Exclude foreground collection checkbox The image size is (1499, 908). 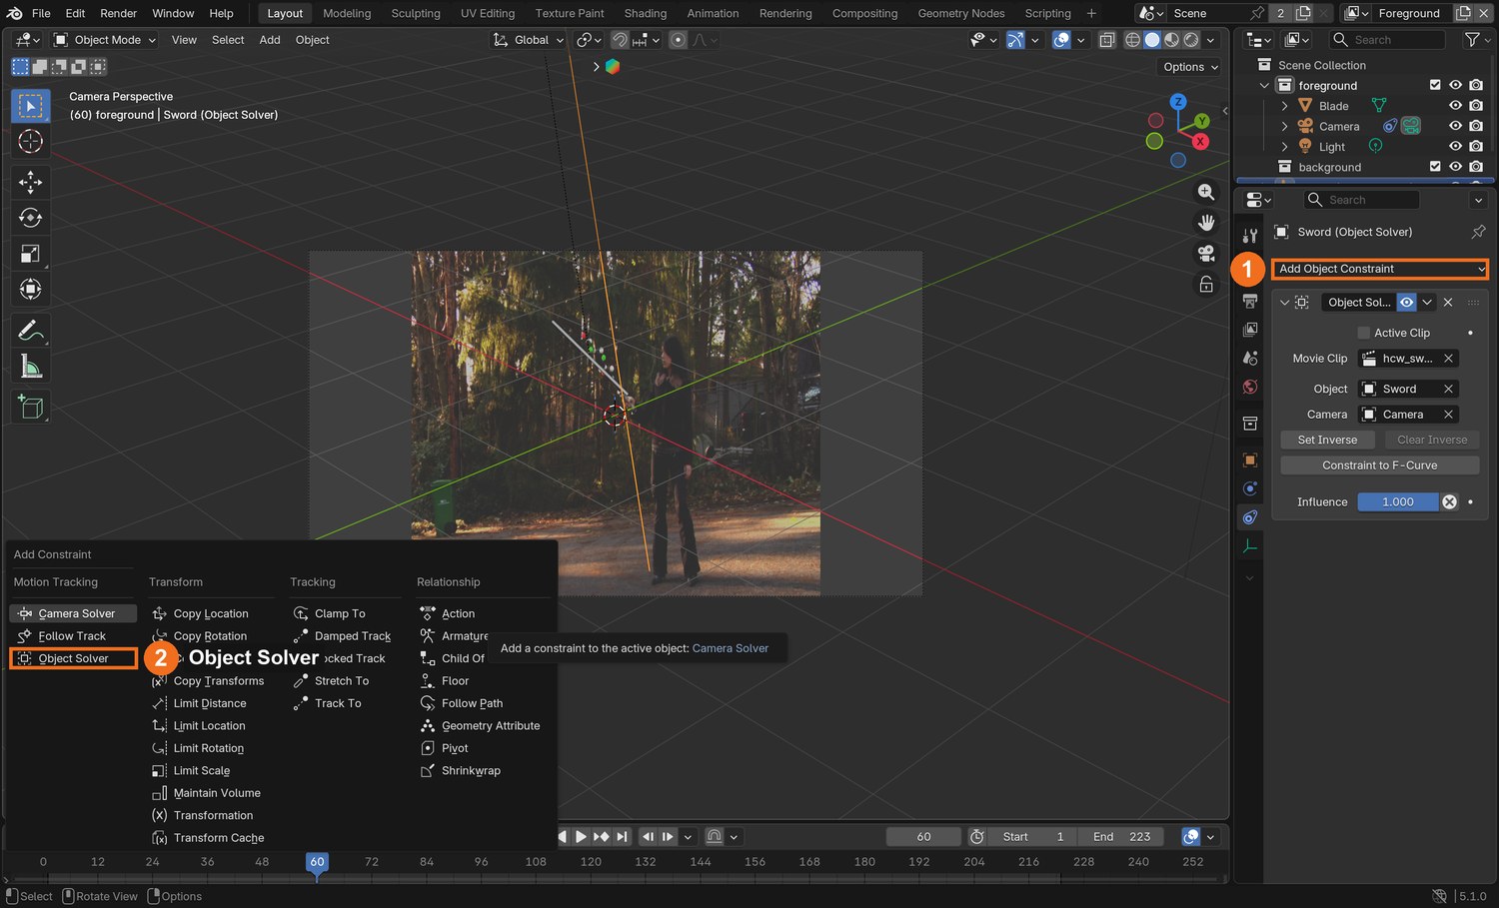pos(1435,86)
